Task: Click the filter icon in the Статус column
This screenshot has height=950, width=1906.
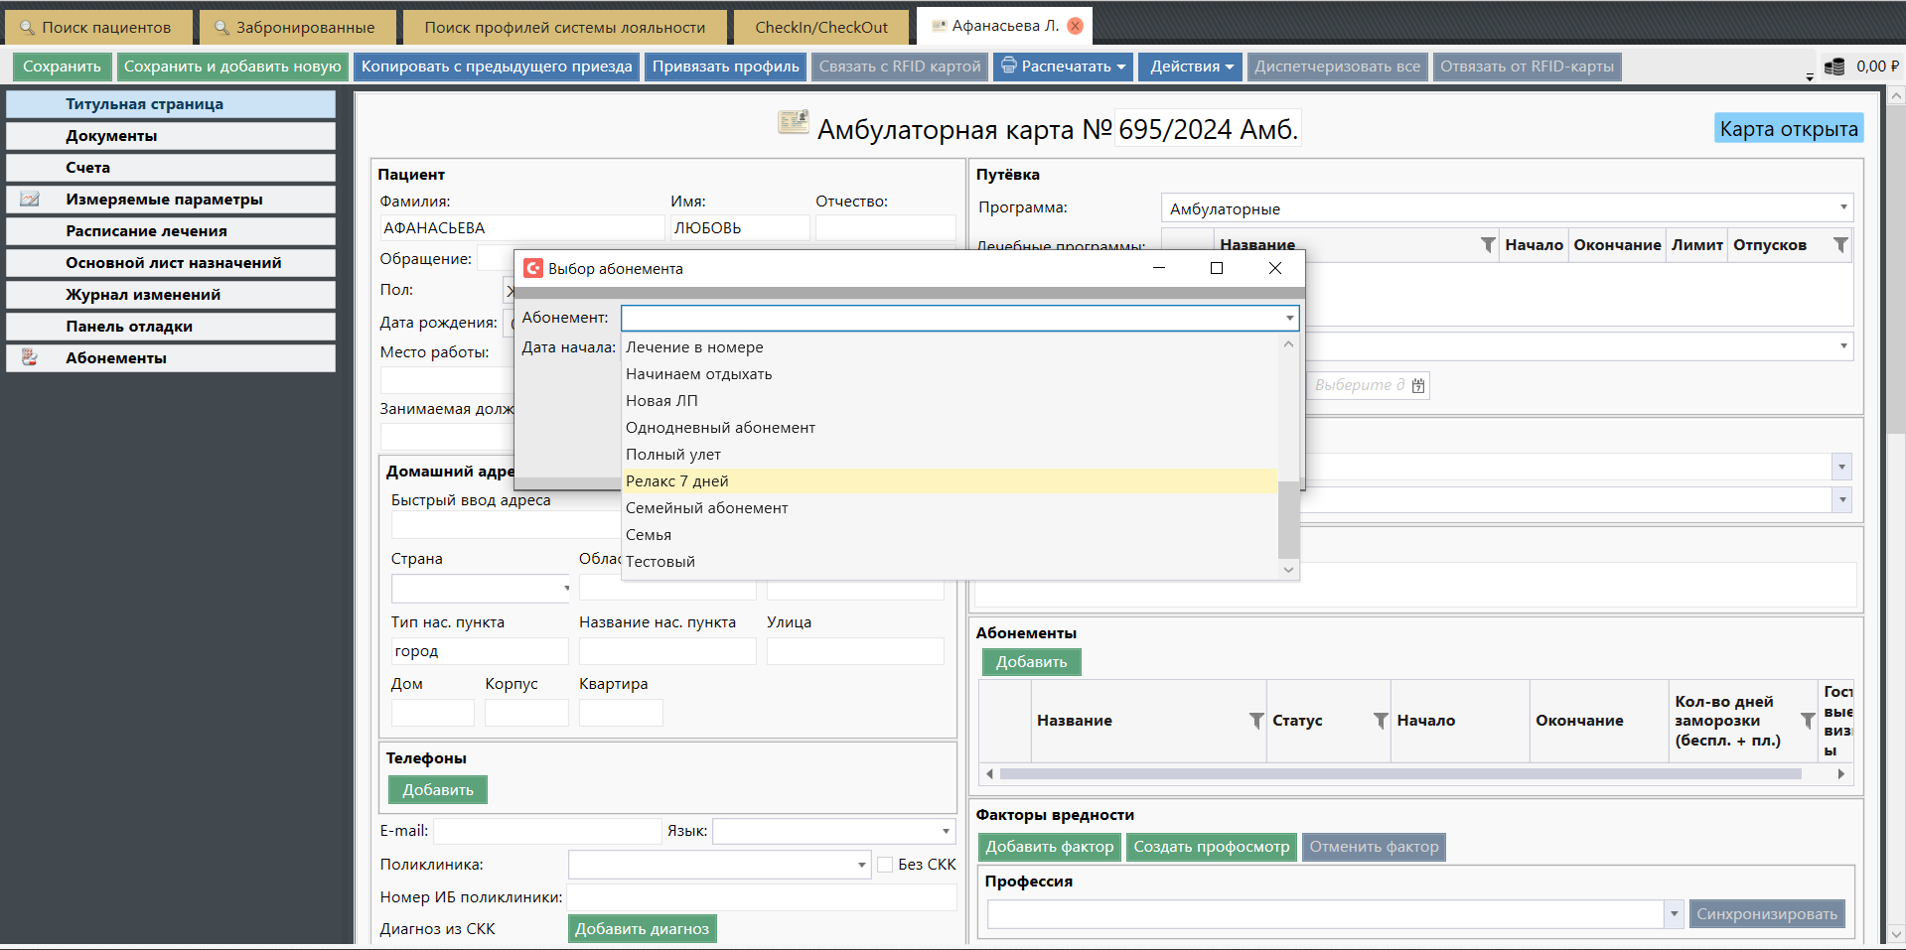Action: [x=1380, y=721]
